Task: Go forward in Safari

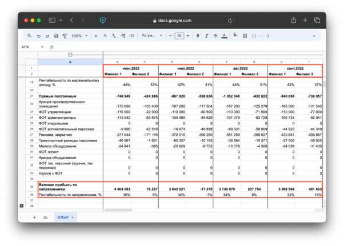Action: (83, 21)
